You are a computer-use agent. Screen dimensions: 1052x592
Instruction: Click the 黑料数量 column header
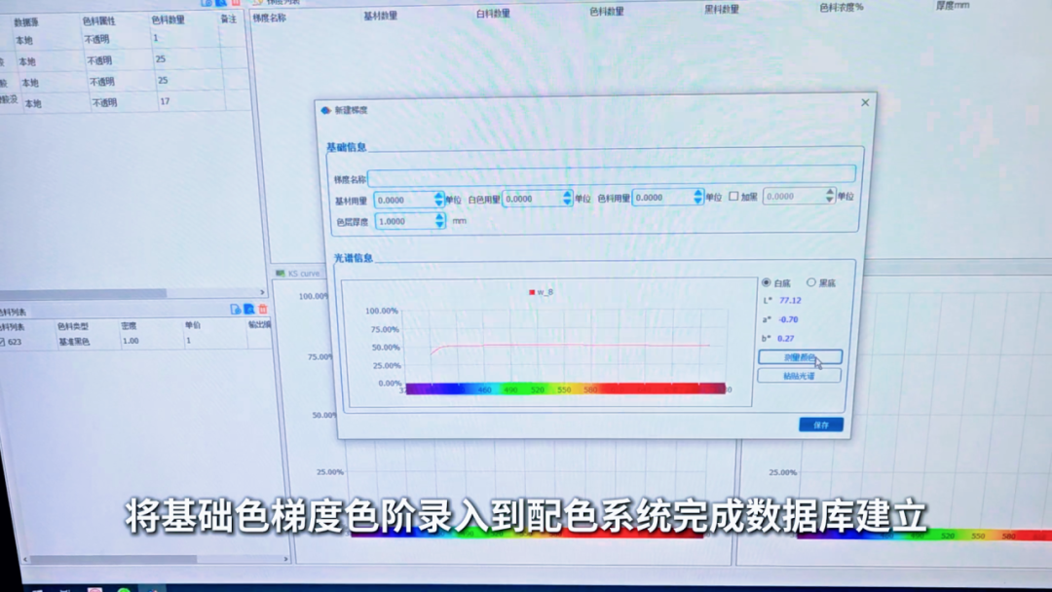click(722, 10)
